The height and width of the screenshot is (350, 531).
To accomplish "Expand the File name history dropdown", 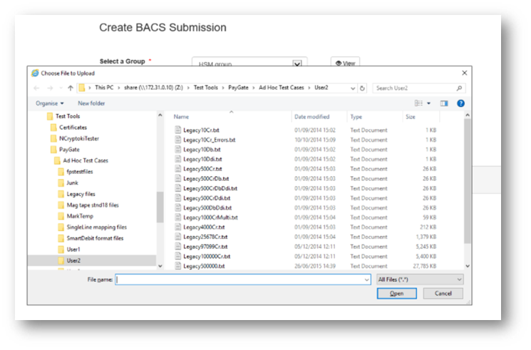I will (366, 279).
